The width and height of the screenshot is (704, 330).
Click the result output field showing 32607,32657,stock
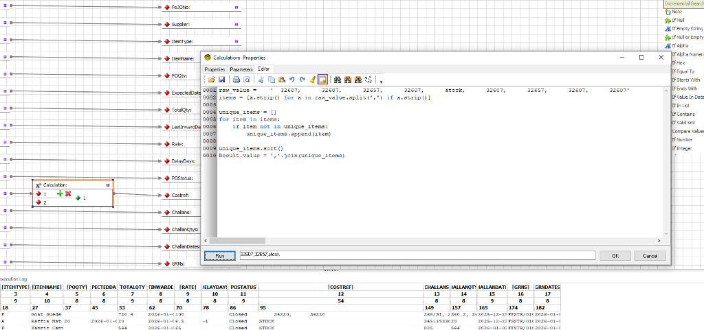417,255
